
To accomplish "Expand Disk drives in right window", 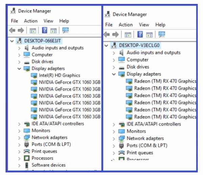I will point(114,67).
